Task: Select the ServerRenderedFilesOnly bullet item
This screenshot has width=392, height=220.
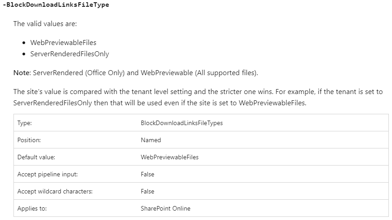Action: [70, 54]
